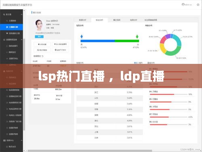This screenshot has height=152, width=202.
Task: Click the yellow segment of the donut chart
Action: (163, 48)
